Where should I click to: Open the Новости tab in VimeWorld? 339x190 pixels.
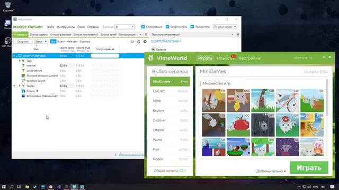(225, 58)
